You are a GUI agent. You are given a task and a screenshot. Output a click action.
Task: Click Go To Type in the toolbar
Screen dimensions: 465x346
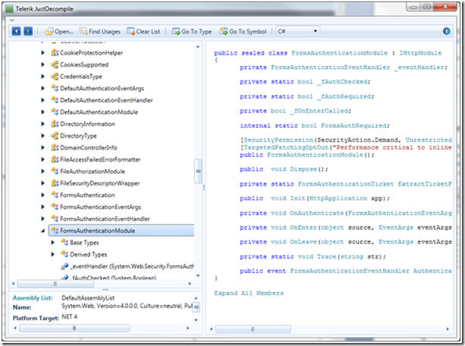pos(192,31)
